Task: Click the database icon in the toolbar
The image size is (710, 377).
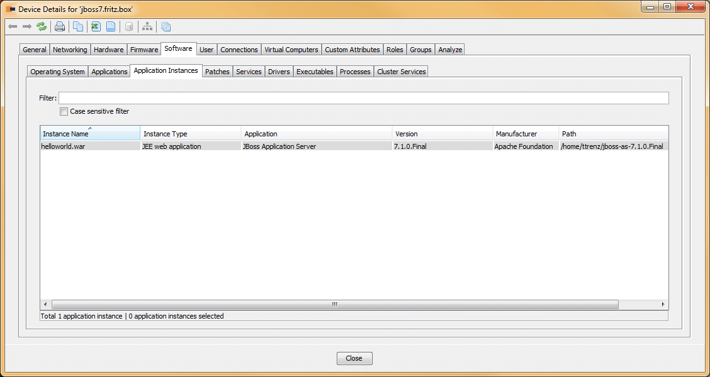Action: point(129,26)
